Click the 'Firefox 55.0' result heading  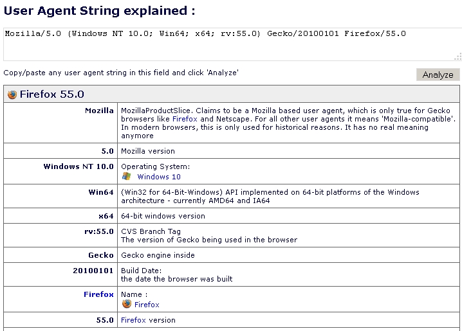tap(51, 94)
